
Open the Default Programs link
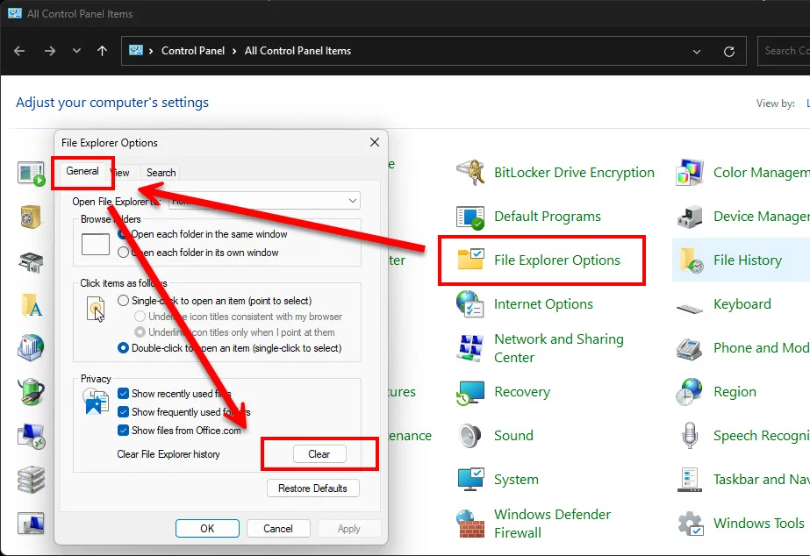[x=547, y=217]
